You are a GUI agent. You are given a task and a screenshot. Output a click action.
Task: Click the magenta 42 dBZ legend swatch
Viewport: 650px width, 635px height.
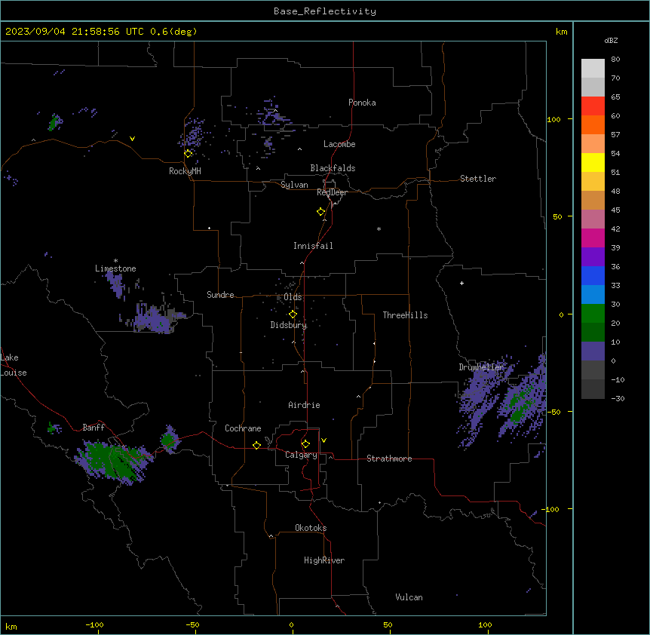tap(593, 238)
